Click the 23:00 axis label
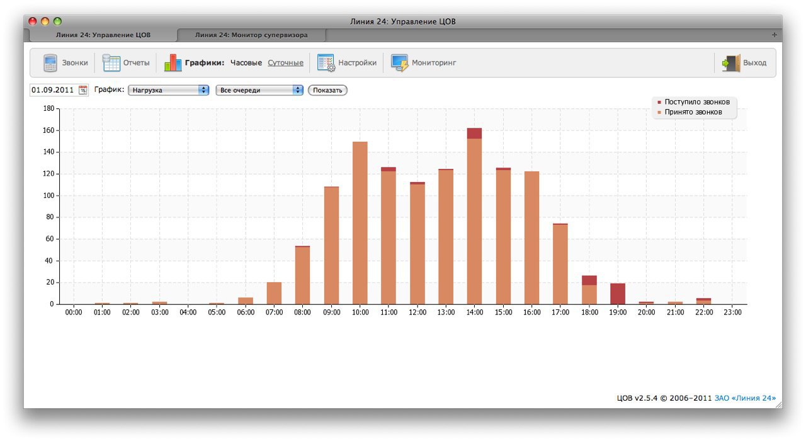This screenshot has width=806, height=441. point(732,312)
